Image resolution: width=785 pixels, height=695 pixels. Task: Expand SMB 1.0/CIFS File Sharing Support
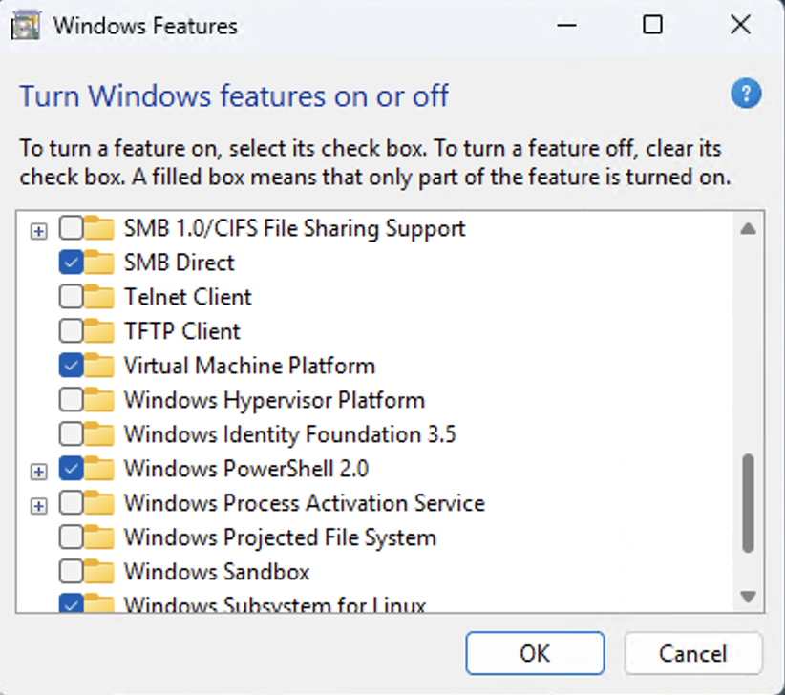coord(38,229)
